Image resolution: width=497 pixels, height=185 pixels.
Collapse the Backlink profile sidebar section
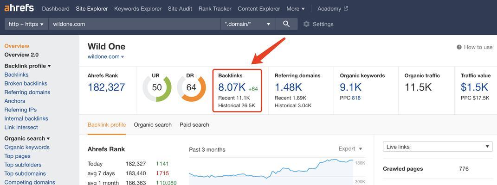tap(27, 66)
